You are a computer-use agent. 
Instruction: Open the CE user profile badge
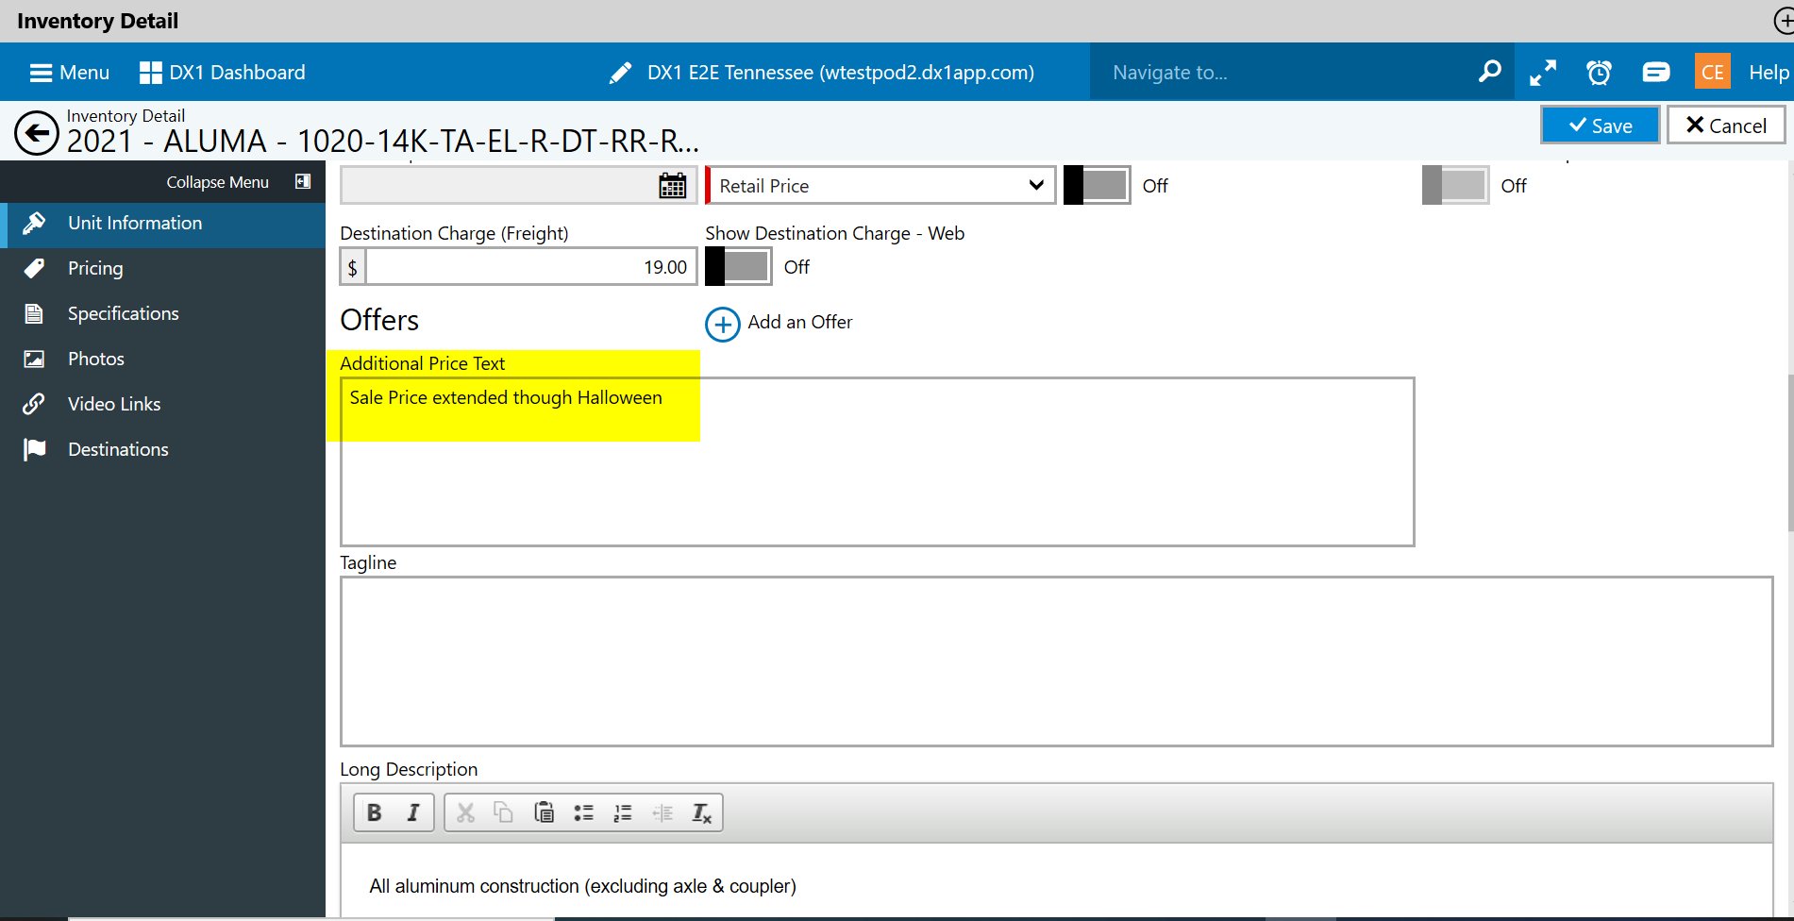tap(1712, 72)
